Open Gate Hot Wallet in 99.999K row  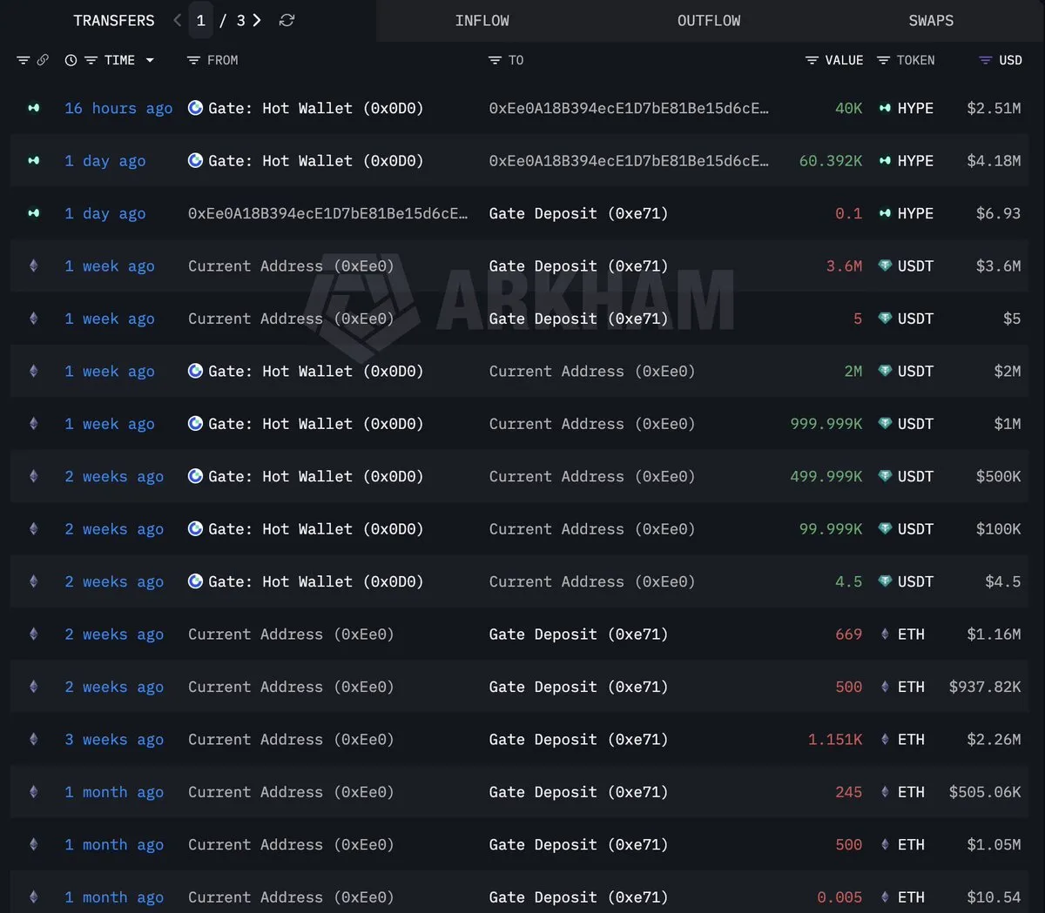tap(315, 529)
